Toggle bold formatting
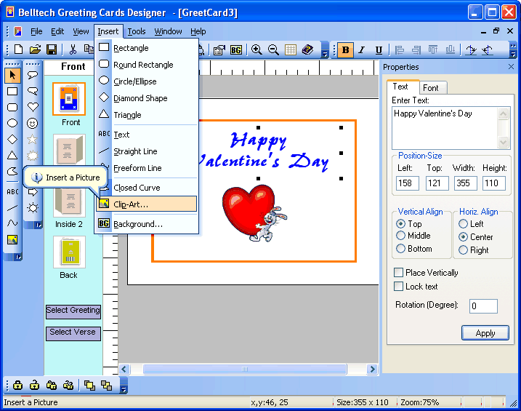 (x=346, y=50)
